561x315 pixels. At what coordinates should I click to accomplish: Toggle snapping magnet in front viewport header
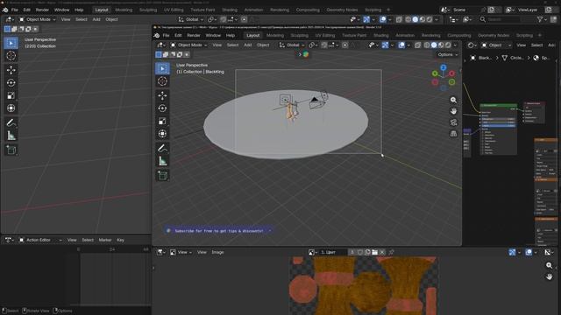323,45
